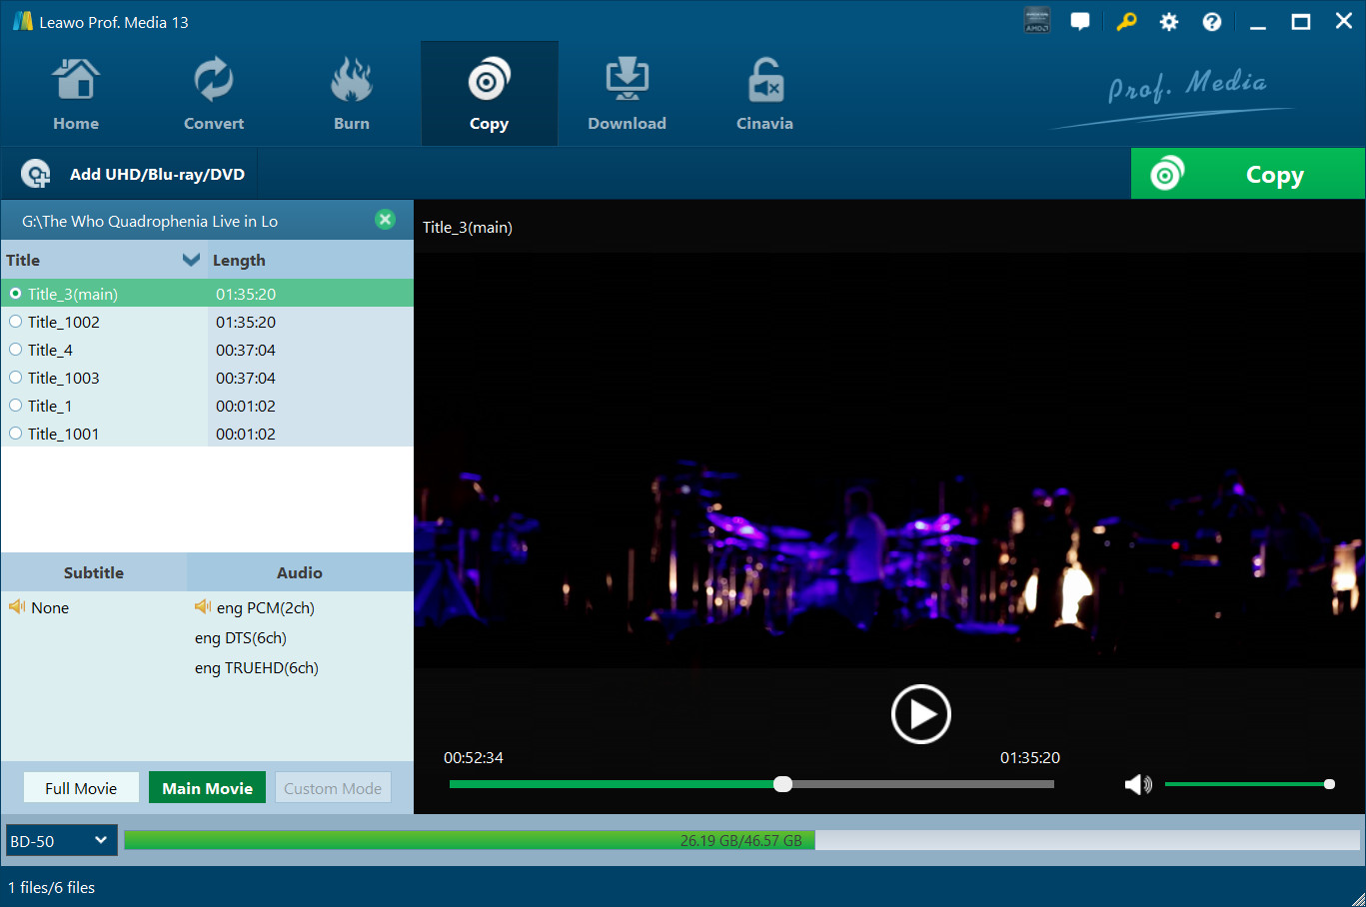Select the Burn module icon
This screenshot has width=1366, height=907.
point(351,92)
